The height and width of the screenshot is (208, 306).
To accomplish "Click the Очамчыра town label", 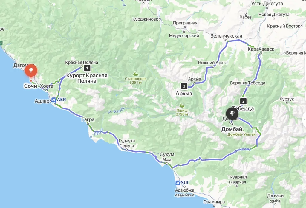I will pyautogui.click(x=214, y=202).
